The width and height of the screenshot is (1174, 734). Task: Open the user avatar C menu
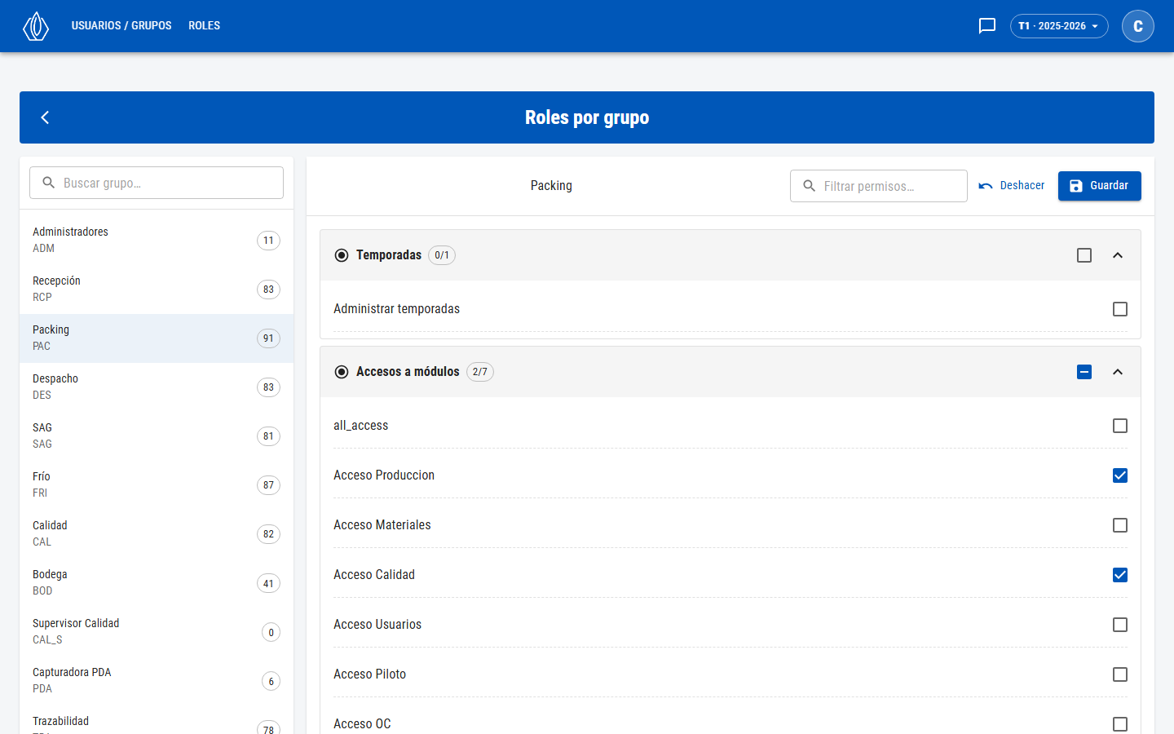pyautogui.click(x=1138, y=26)
